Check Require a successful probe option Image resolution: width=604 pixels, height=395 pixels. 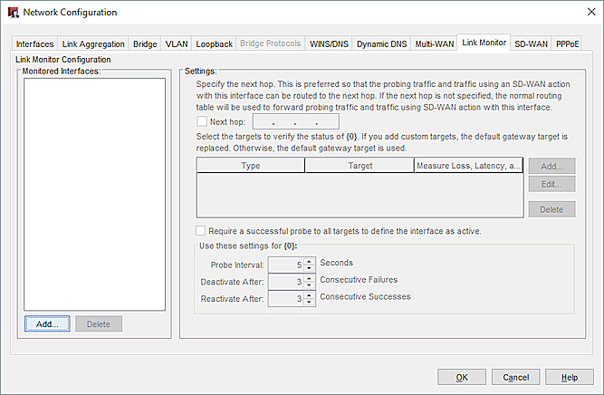201,230
